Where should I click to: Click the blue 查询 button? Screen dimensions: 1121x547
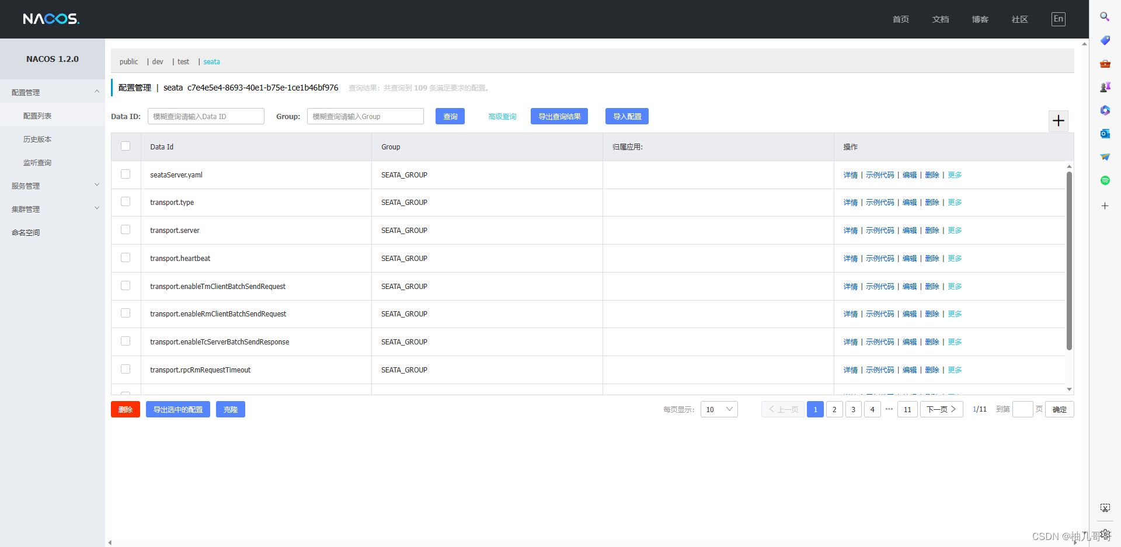tap(450, 116)
